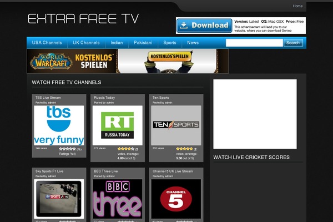Click the Kostenlos Spielen yellow button in banner

tap(169, 57)
